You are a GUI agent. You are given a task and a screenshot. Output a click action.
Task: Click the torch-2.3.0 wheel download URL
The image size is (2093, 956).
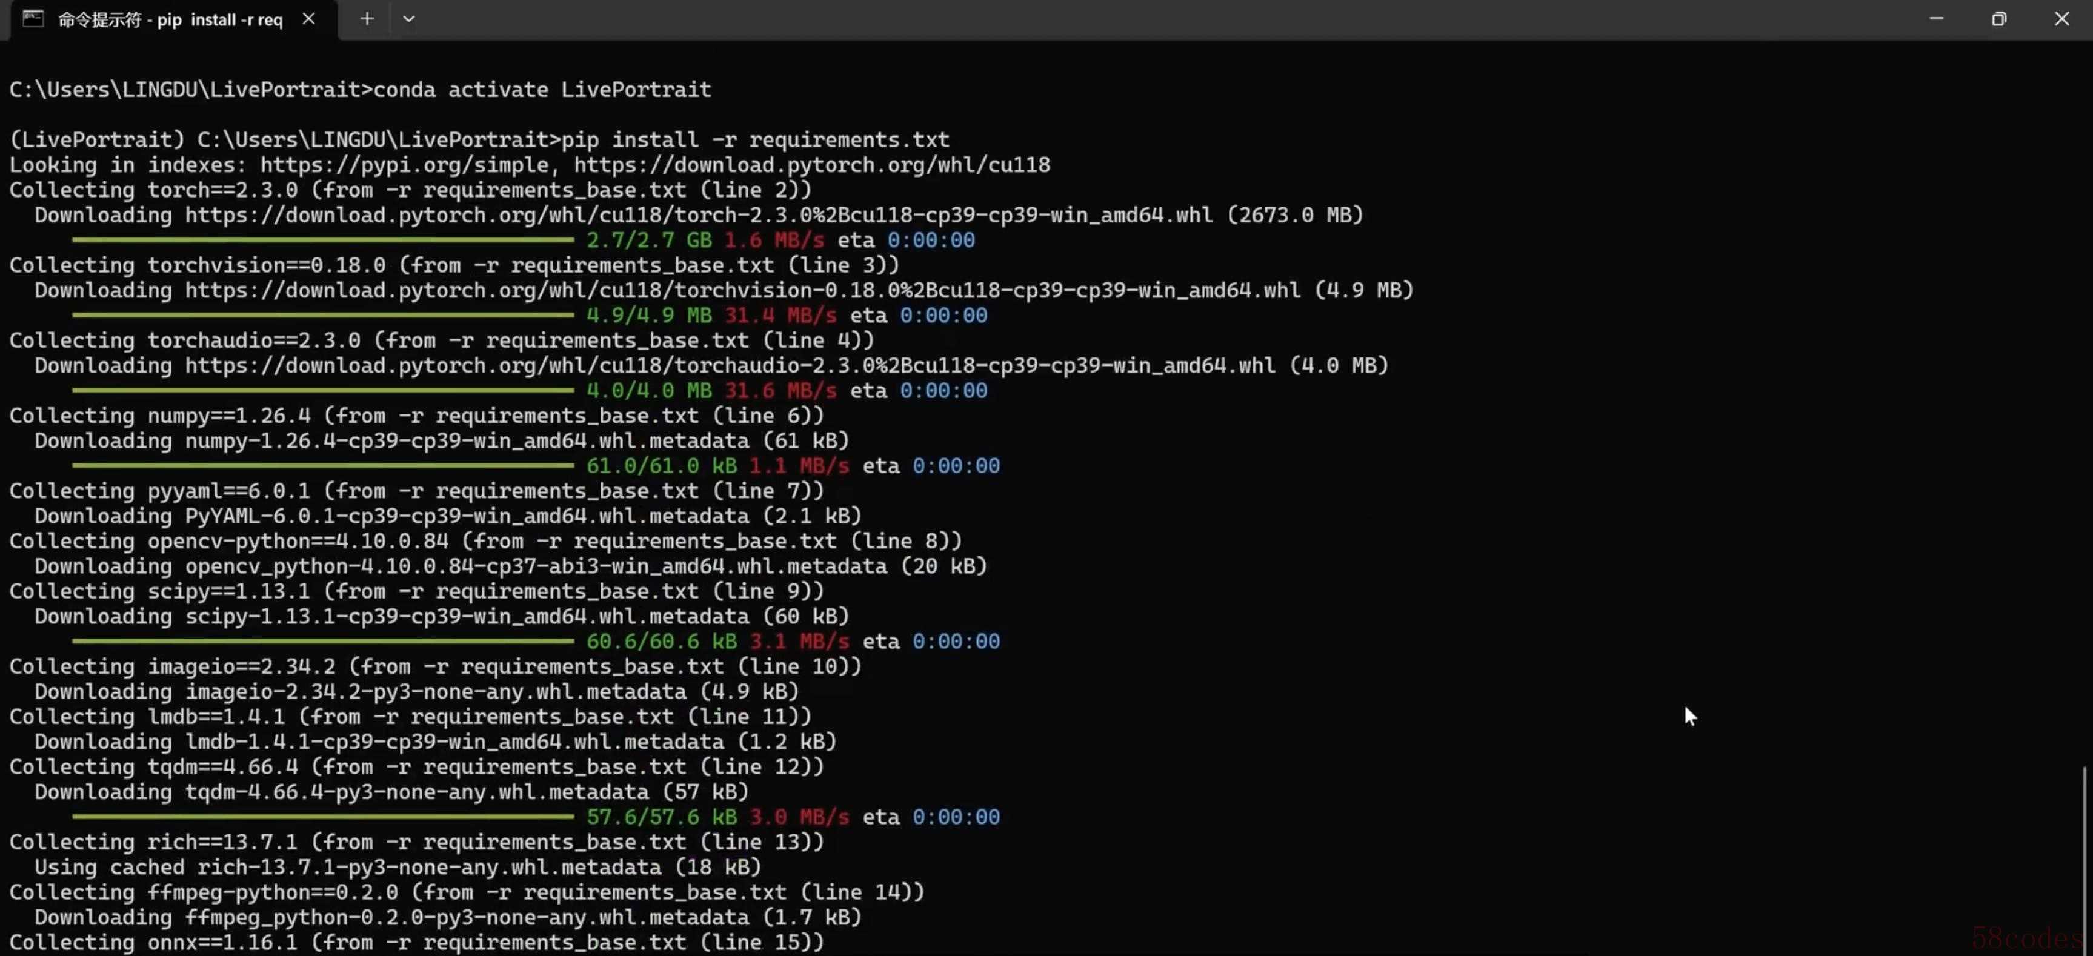(699, 215)
